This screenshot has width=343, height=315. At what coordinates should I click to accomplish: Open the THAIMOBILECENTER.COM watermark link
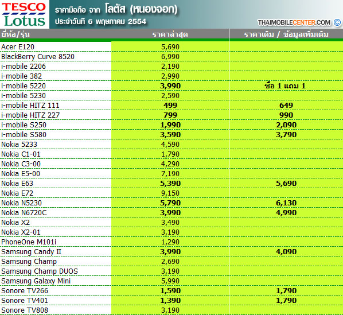(294, 22)
